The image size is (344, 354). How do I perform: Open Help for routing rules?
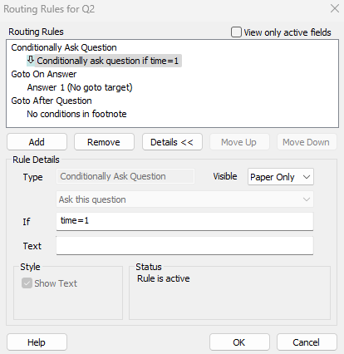tap(37, 342)
